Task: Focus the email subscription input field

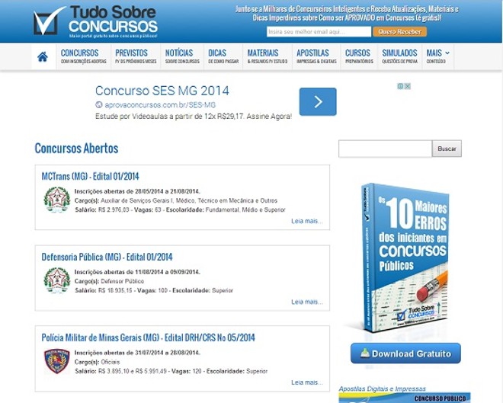Action: point(319,32)
